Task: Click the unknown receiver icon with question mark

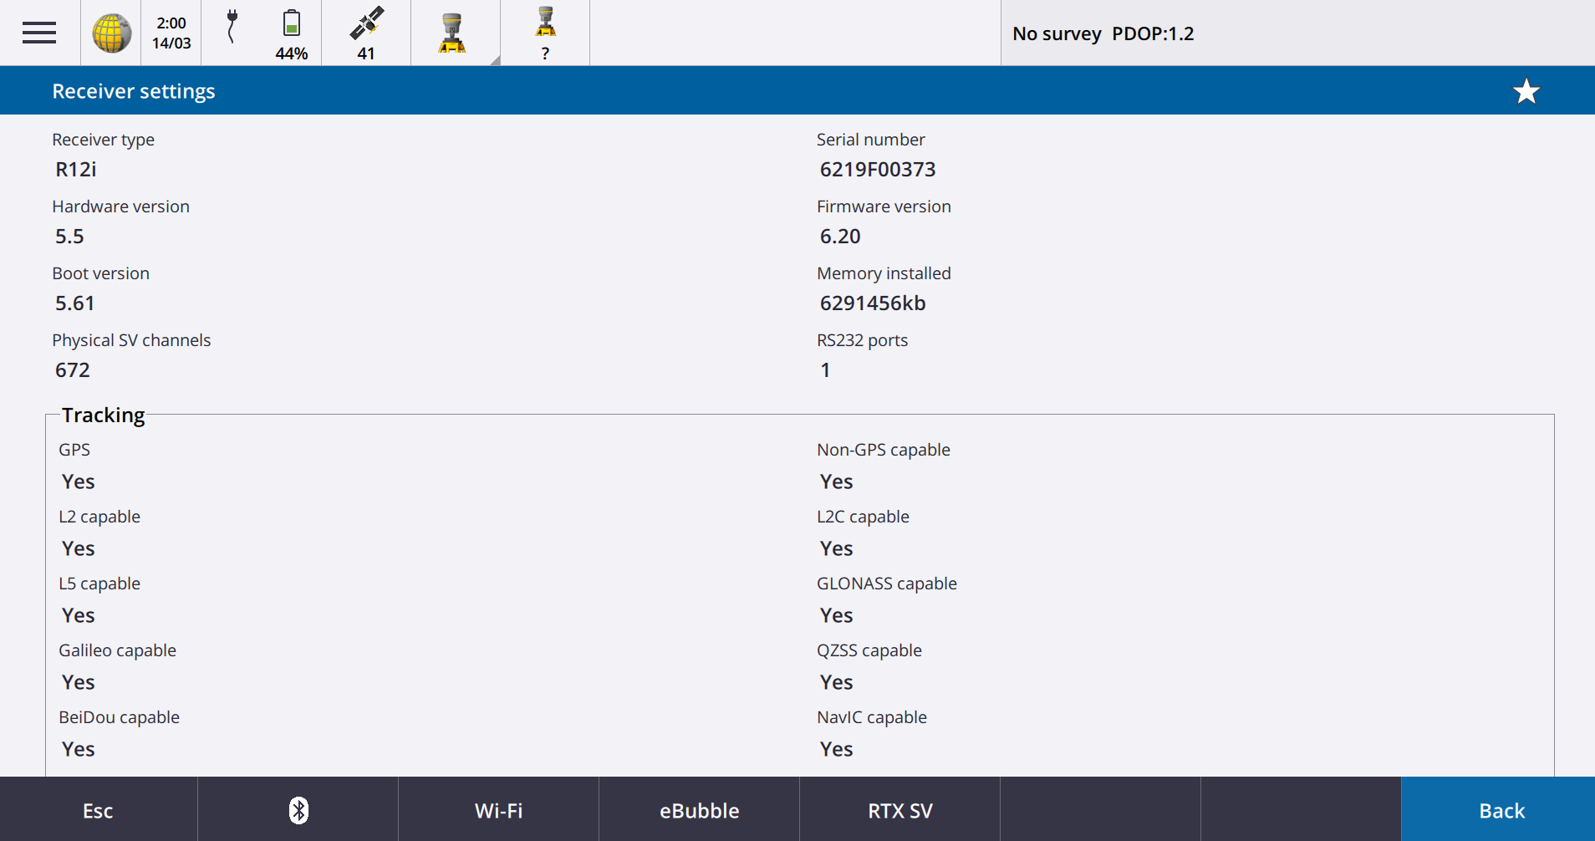Action: 545,33
